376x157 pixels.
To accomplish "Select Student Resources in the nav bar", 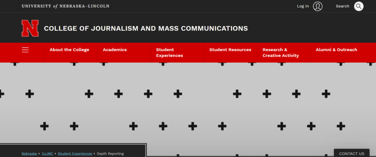I will pyautogui.click(x=230, y=50).
